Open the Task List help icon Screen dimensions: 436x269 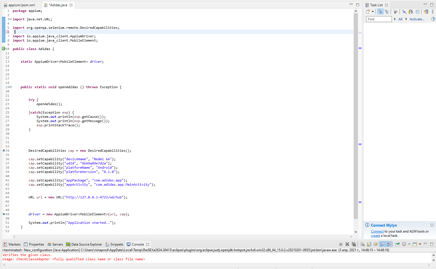tap(433, 19)
